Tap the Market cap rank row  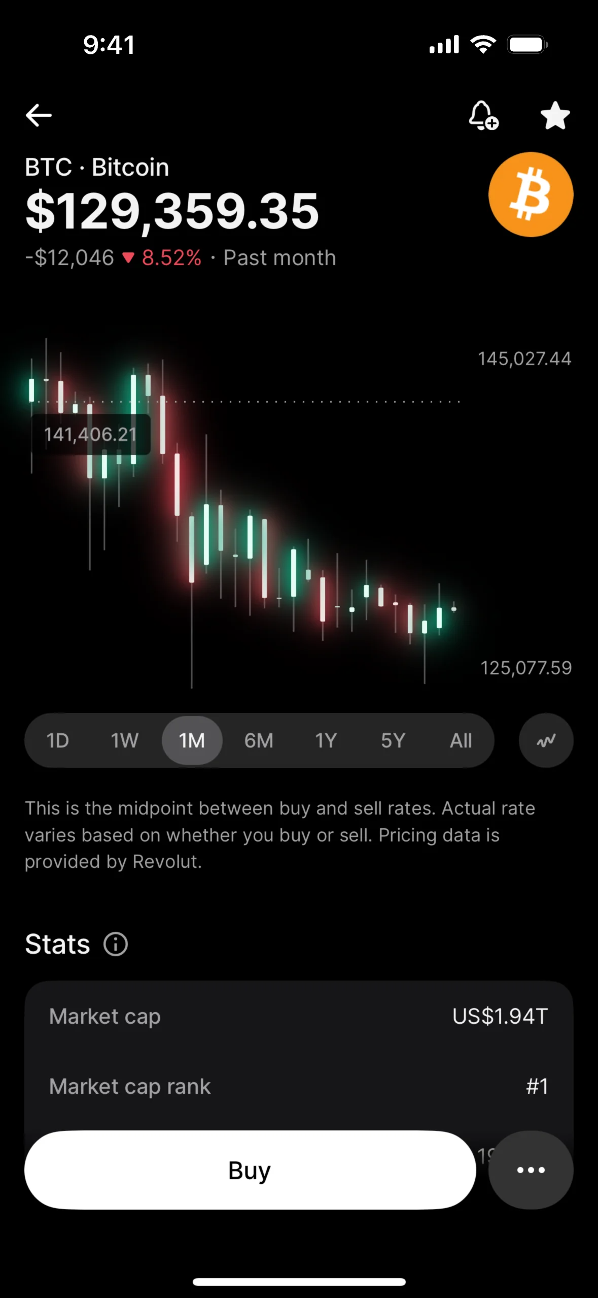299,1086
